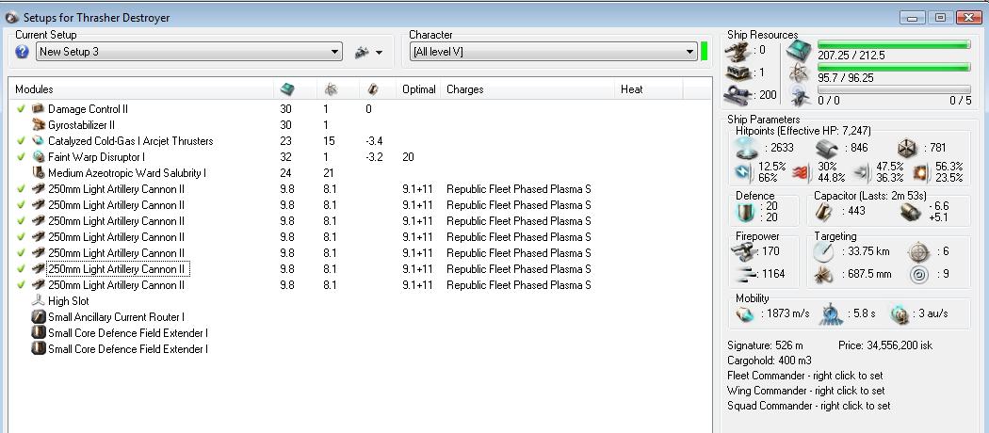This screenshot has width=989, height=433.
Task: Expand the Character All level V dropdown
Action: (x=553, y=52)
